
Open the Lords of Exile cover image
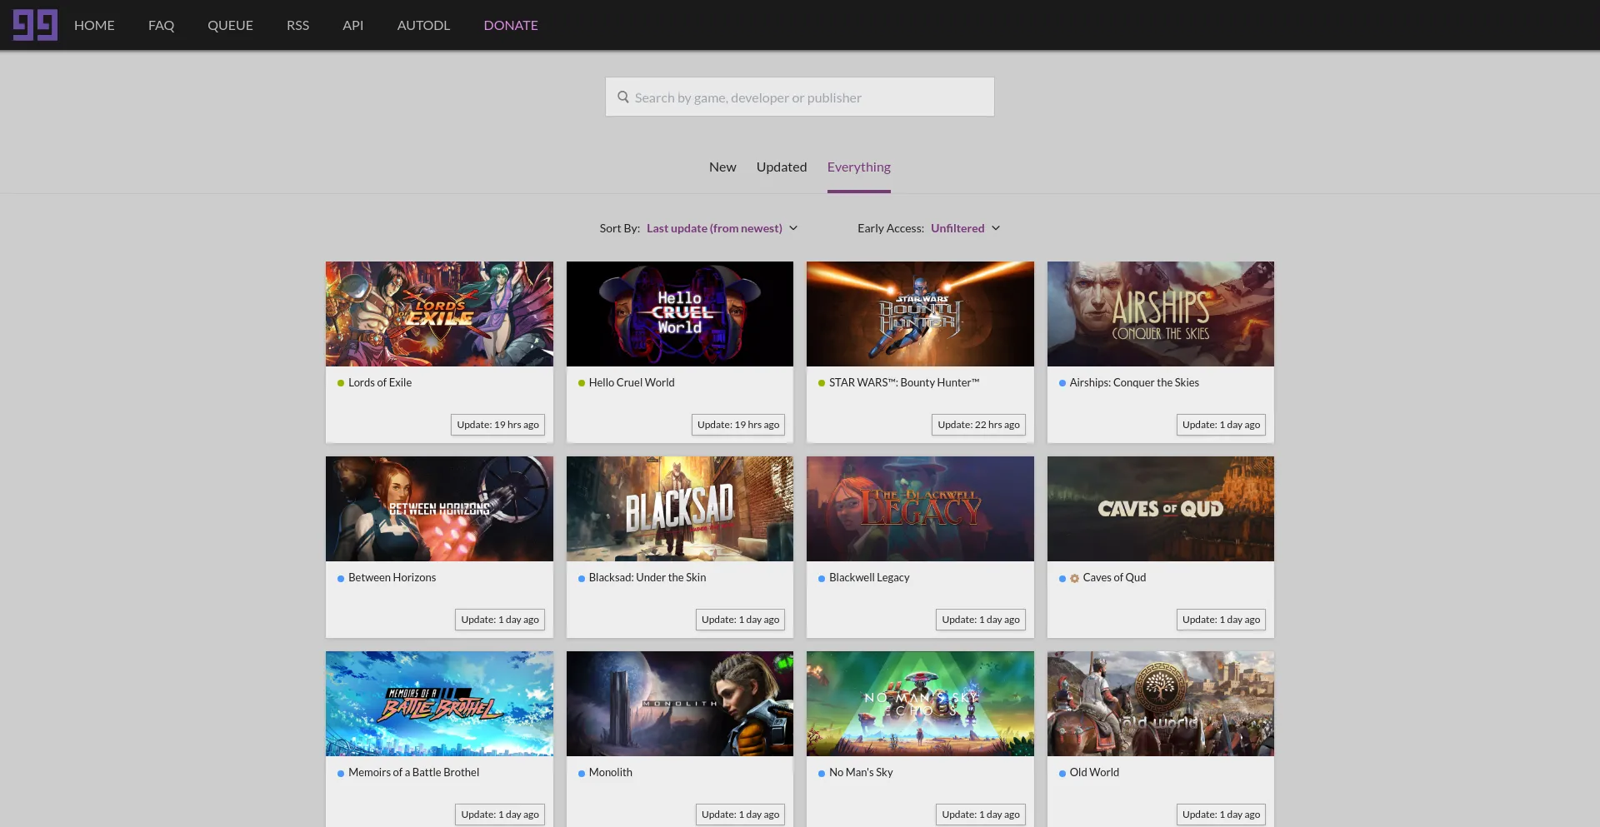coord(439,314)
